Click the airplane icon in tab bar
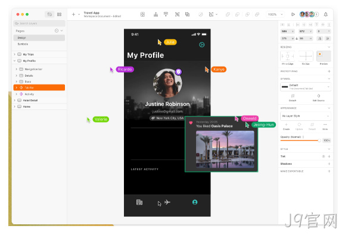The height and width of the screenshot is (235, 345). click(167, 202)
